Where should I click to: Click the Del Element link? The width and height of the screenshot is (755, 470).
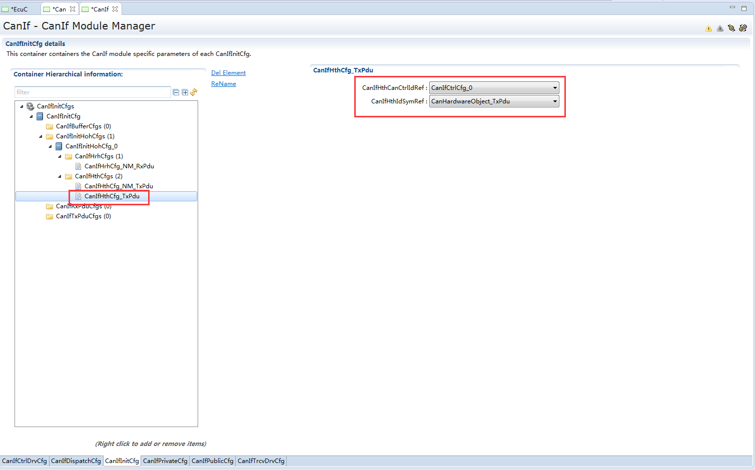[228, 73]
